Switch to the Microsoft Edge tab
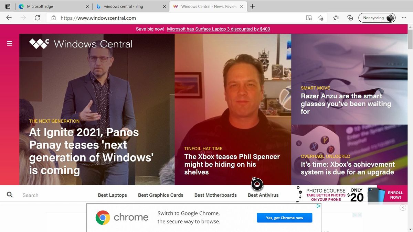Screen dimensions: 413x232 pyautogui.click(x=48, y=6)
